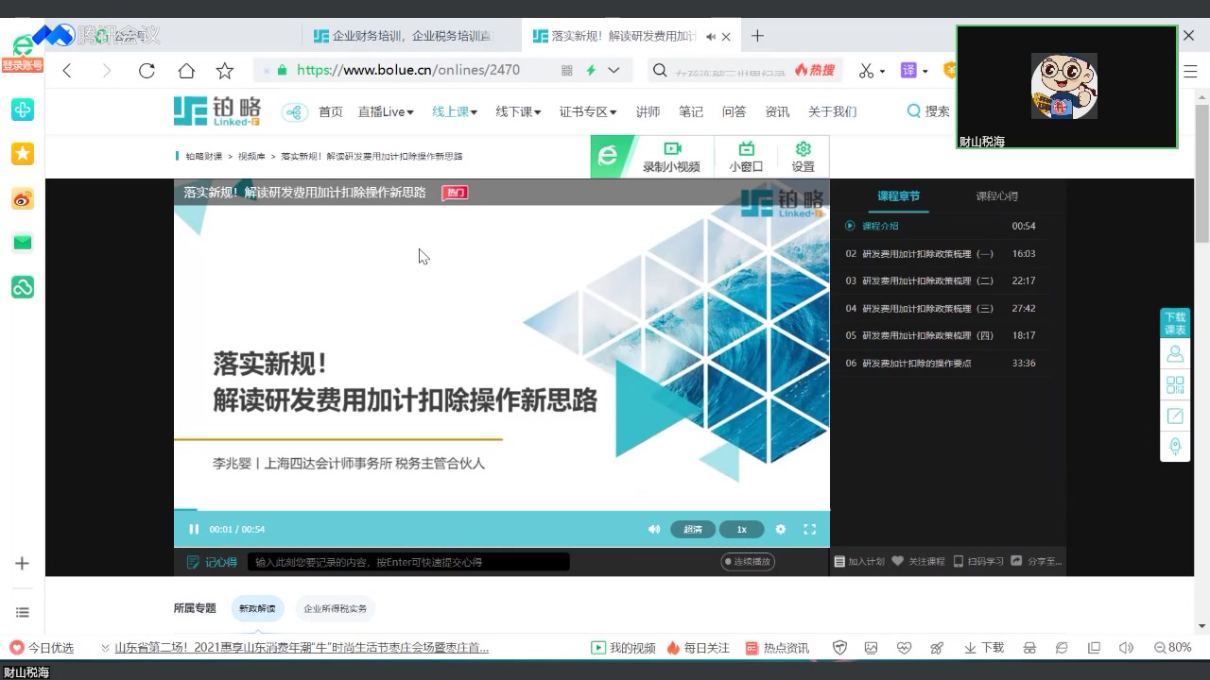This screenshot has height=680, width=1210.
Task: Expand 线上课 navigation menu
Action: [455, 111]
